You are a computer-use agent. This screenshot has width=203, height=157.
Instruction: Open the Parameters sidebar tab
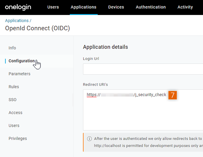click(20, 74)
